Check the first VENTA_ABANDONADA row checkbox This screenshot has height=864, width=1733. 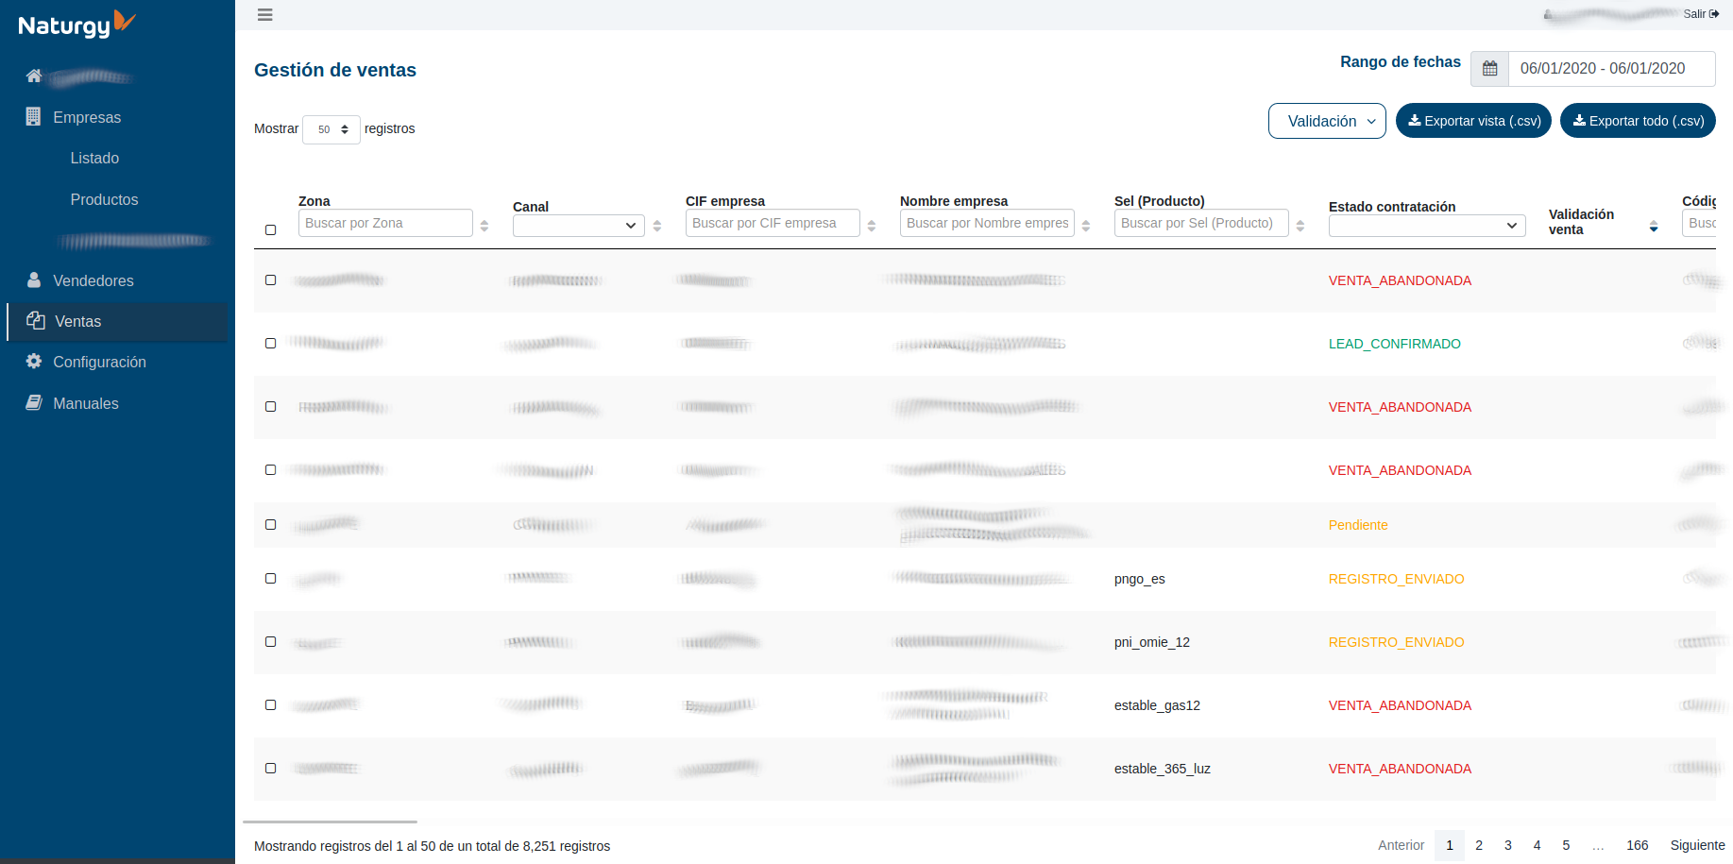271,280
